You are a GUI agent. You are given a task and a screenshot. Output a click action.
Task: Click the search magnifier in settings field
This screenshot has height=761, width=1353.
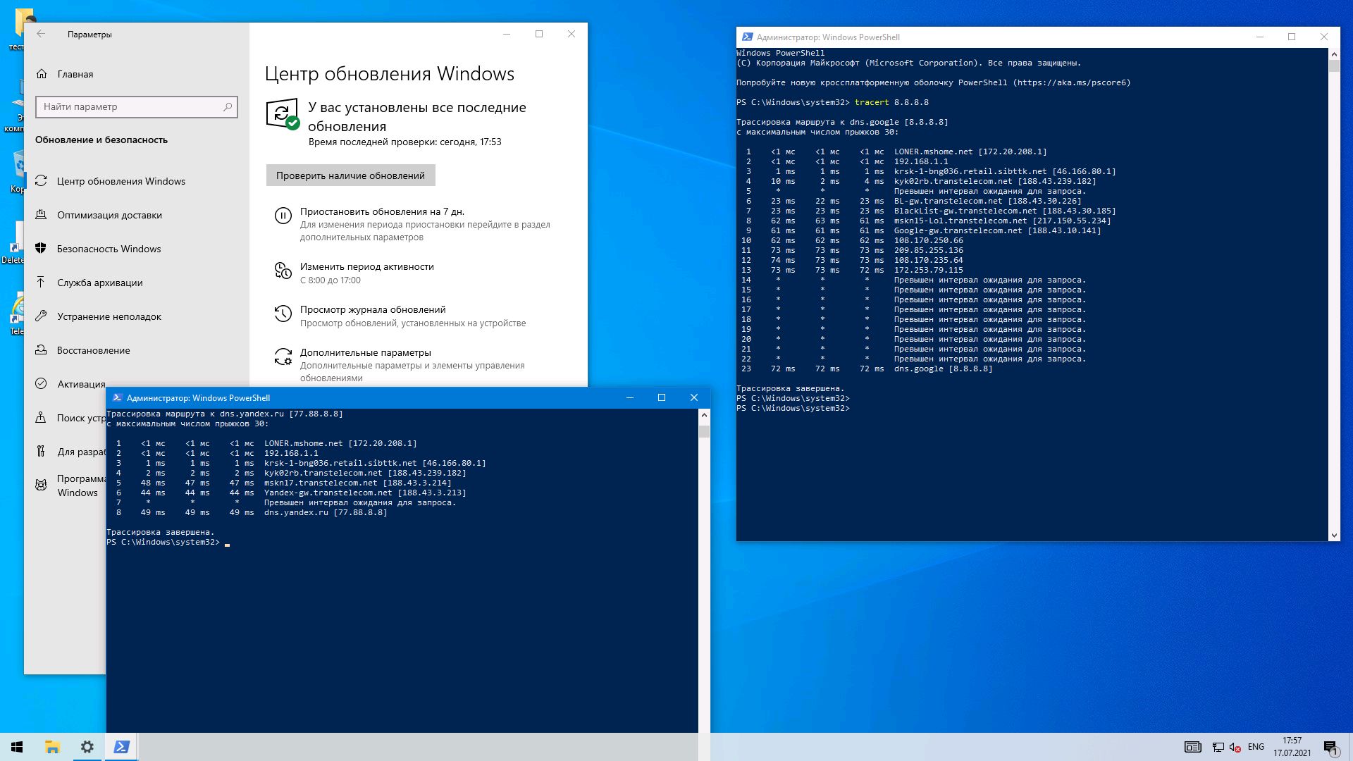[x=228, y=106]
